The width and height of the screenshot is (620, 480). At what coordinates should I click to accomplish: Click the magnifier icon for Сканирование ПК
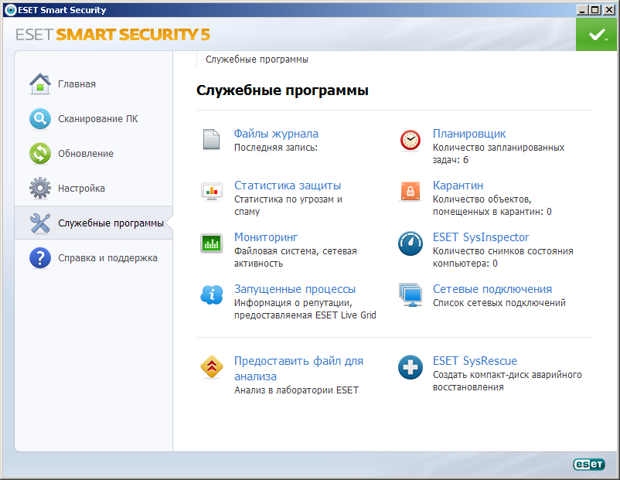pos(40,118)
